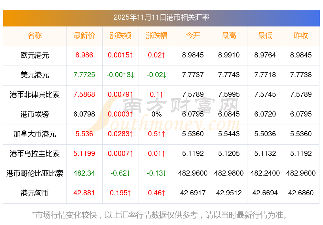This screenshot has height=225, width=323.
Task: Click change value 0.195↑
Action: click(120, 193)
